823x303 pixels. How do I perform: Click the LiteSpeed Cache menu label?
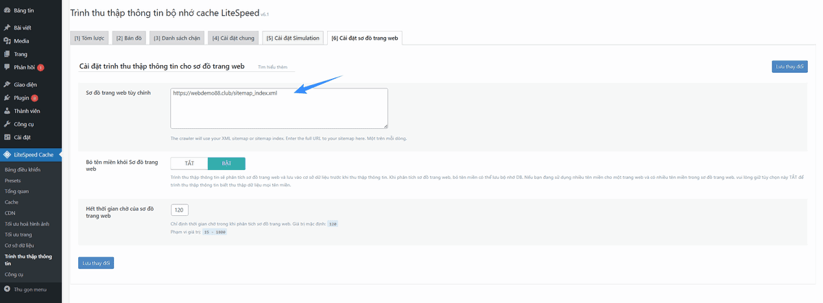point(35,155)
